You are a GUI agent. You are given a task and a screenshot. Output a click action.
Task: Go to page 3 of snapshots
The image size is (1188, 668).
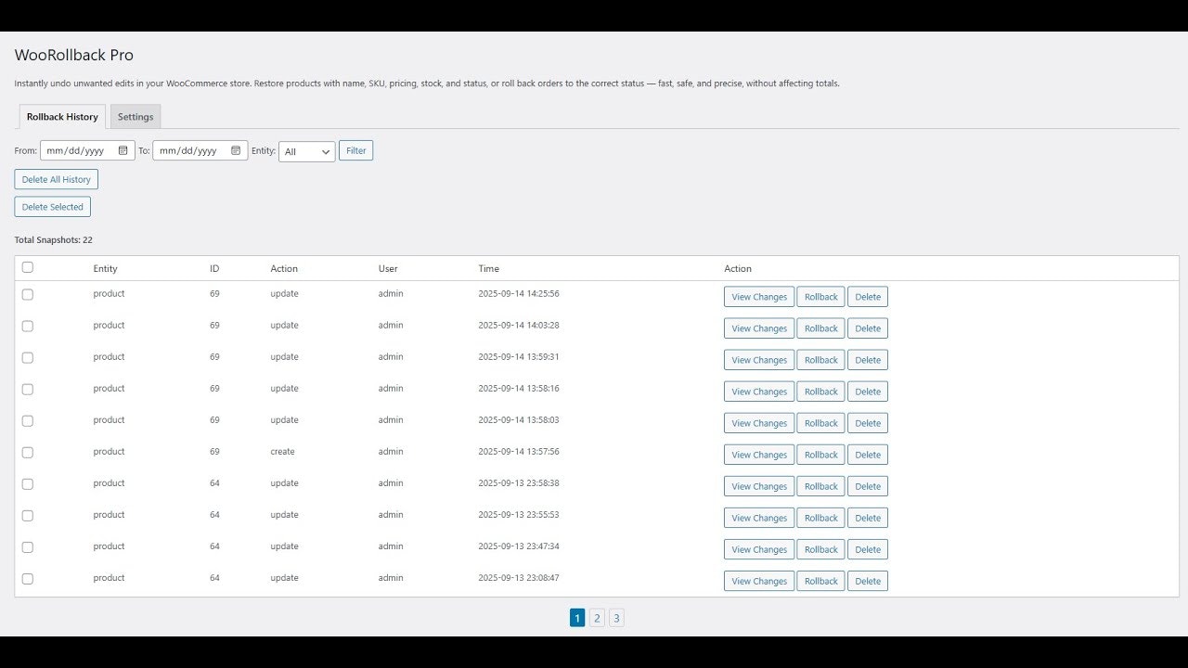point(616,618)
